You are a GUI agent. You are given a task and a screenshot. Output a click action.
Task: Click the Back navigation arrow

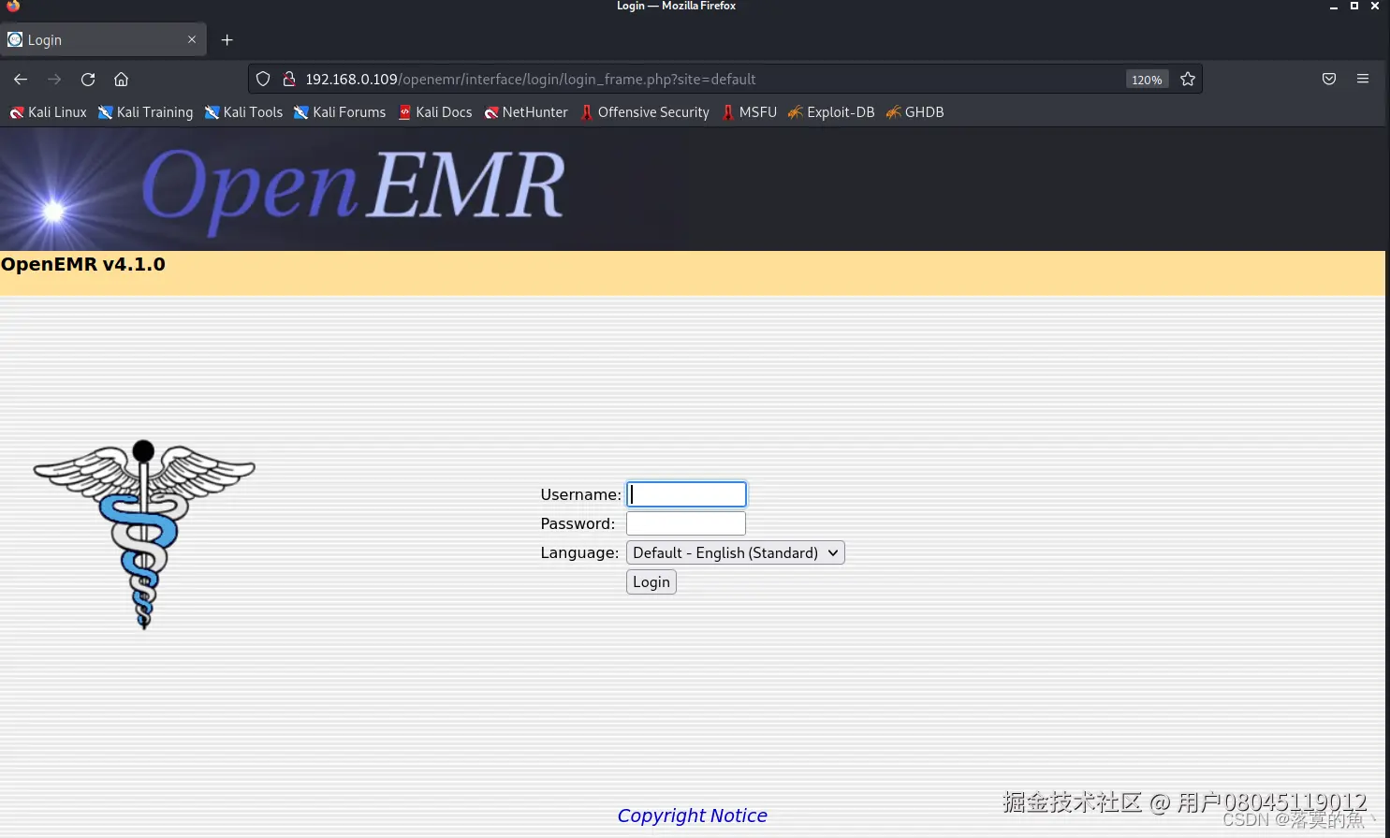21,79
